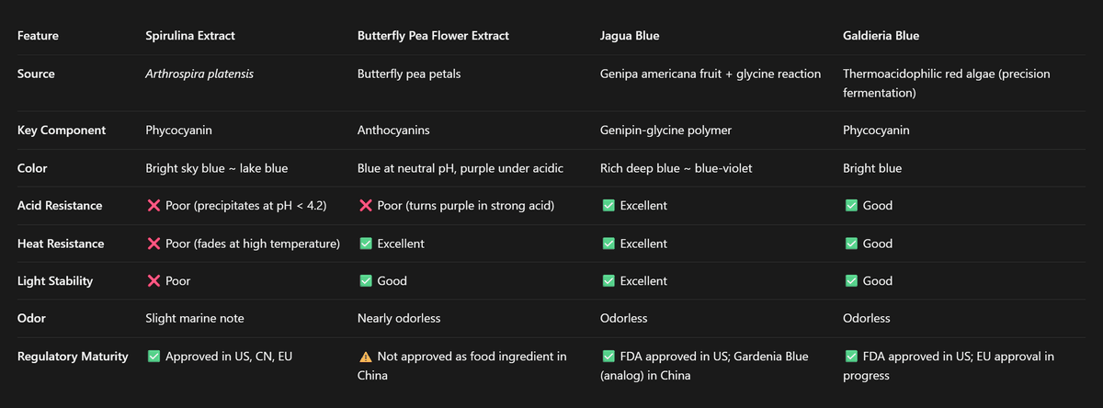Image resolution: width=1103 pixels, height=408 pixels.
Task: Click the italic Arthrospira platensis text
Action: tap(199, 74)
